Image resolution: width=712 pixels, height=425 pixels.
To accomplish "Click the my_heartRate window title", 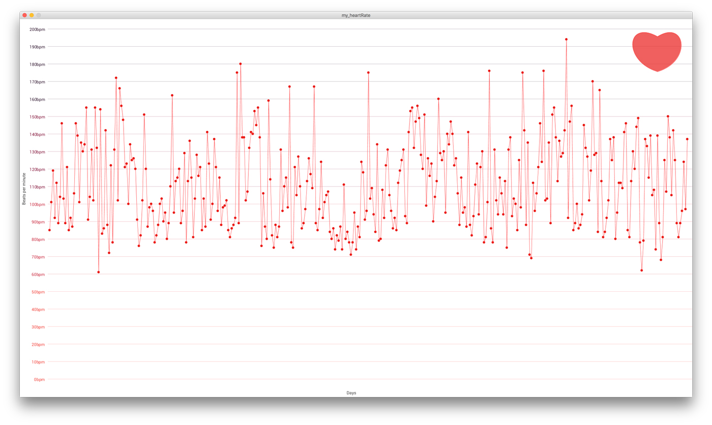I will pyautogui.click(x=355, y=15).
